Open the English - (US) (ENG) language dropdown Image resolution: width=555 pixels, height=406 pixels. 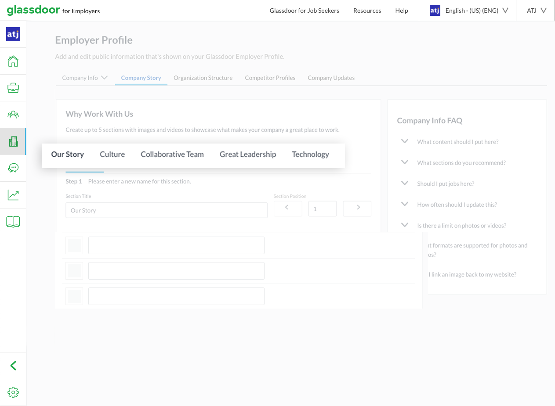point(476,10)
